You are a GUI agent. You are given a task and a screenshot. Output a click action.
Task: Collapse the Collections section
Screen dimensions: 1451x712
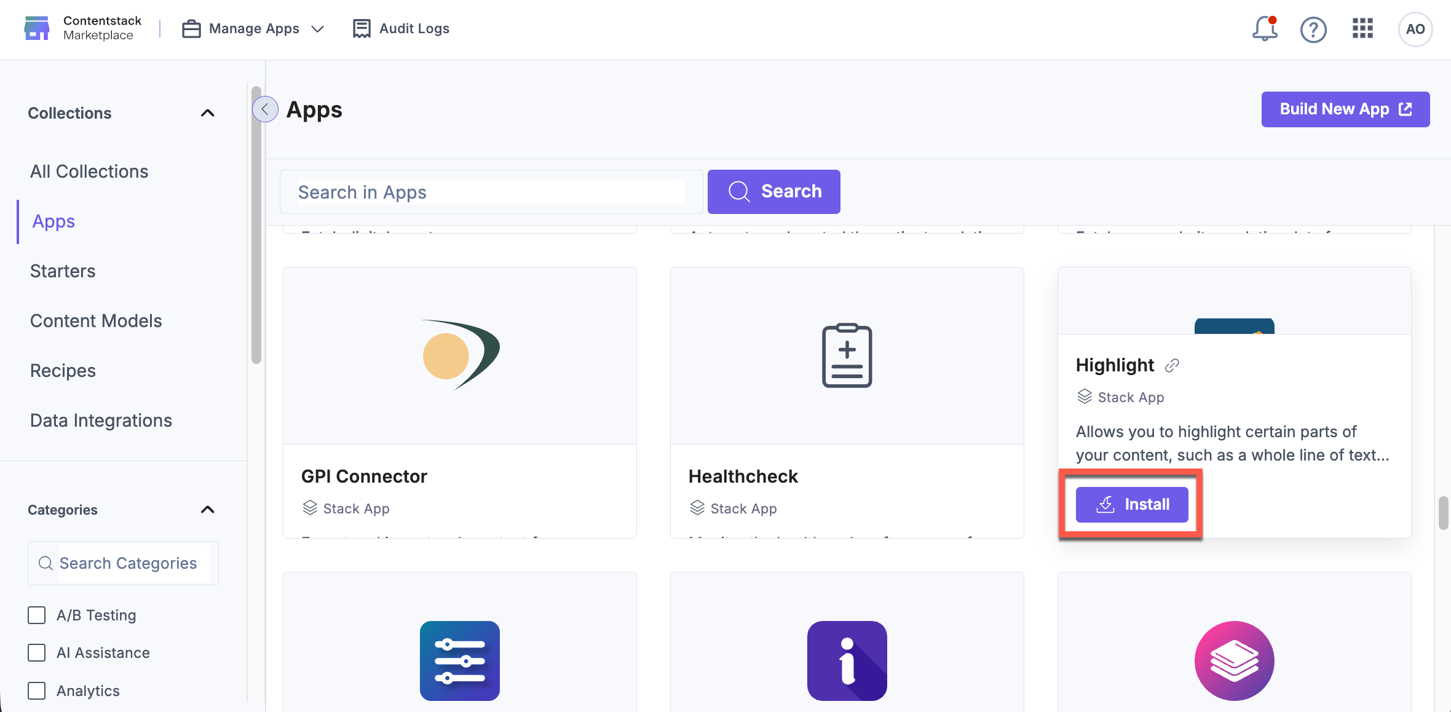coord(208,113)
